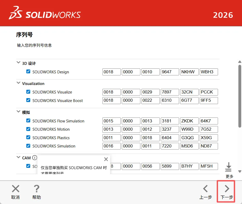This screenshot has width=242, height=204.
Task: Click Plastics serial field X59G
Action: [x=209, y=138]
